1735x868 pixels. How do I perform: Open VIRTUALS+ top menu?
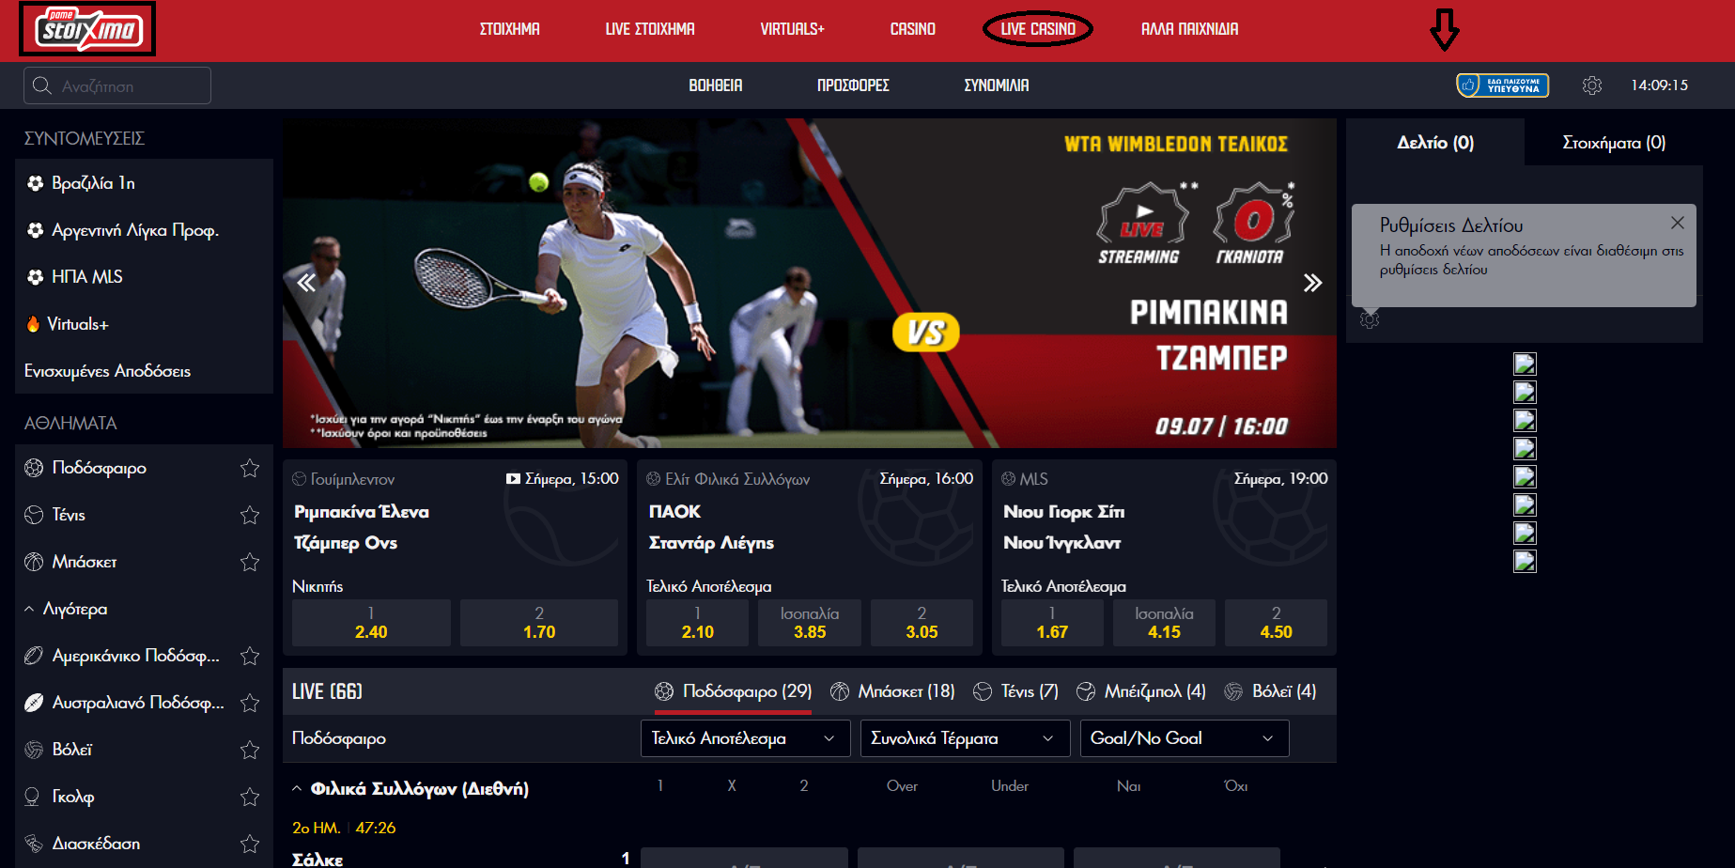tap(792, 29)
